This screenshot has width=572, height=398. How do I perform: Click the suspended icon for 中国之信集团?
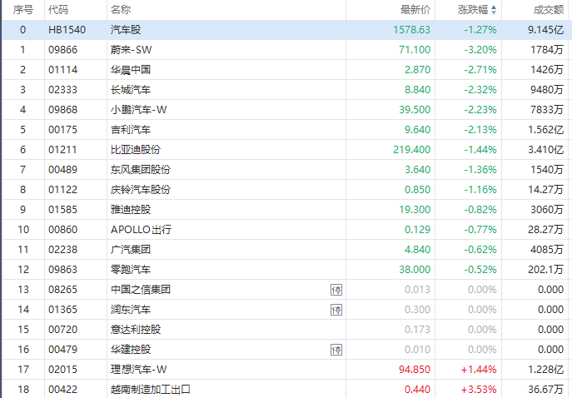(x=336, y=290)
